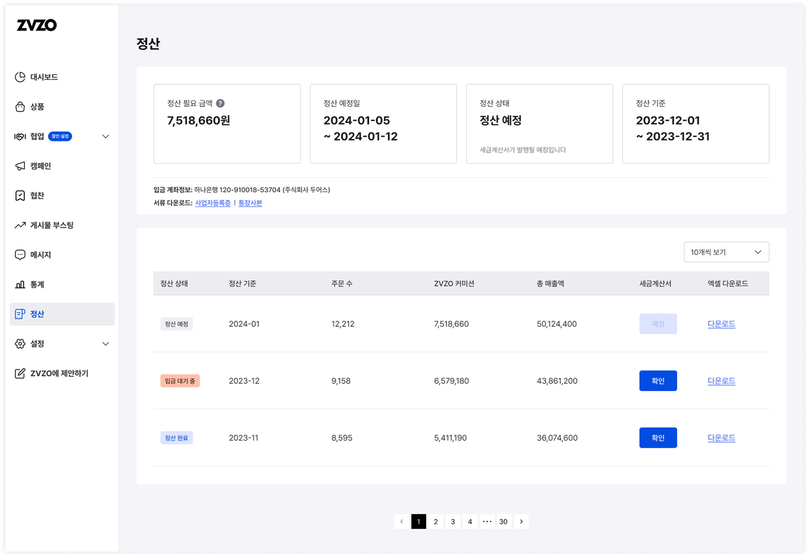Screen dimensions: 809x557
Task: Download the 통장사본 document
Action: tap(250, 203)
